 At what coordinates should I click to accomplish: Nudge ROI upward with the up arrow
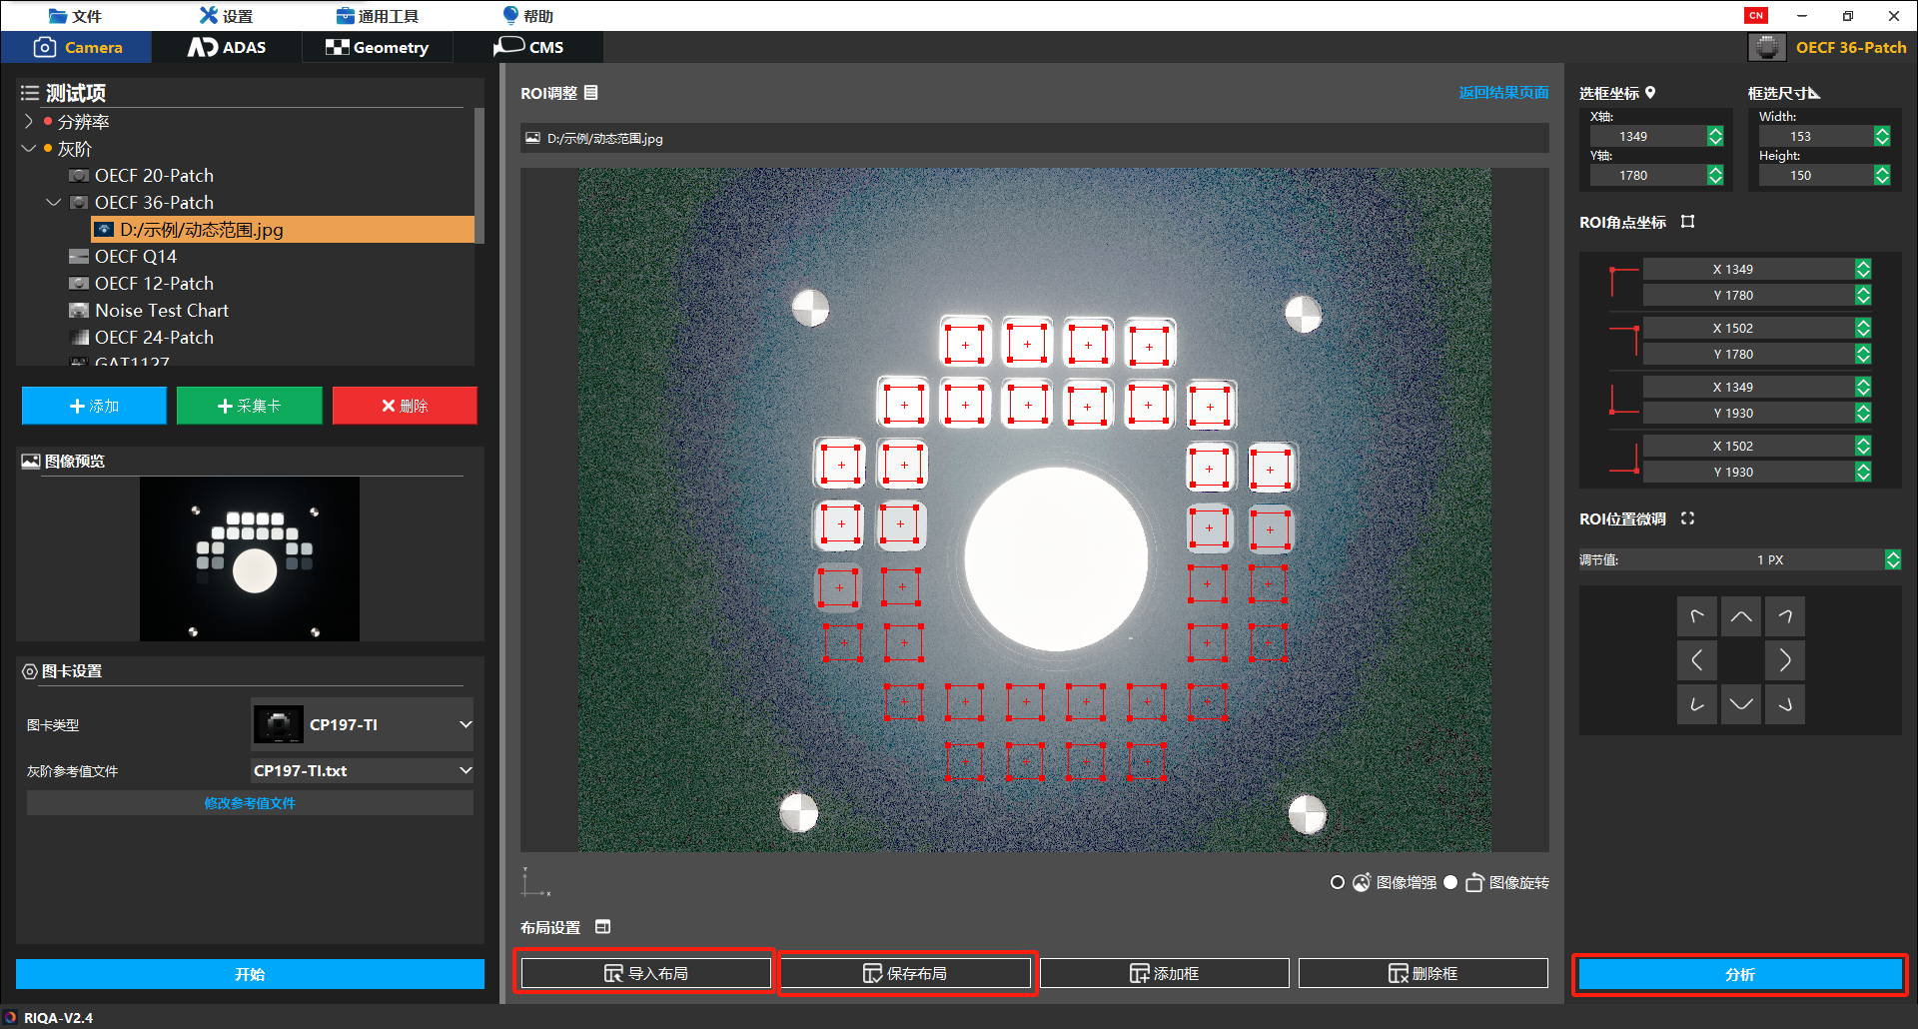(1740, 617)
